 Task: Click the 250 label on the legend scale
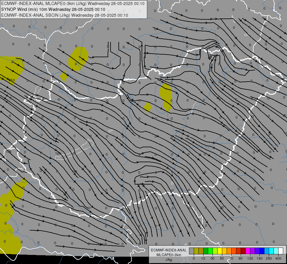pos(269,258)
